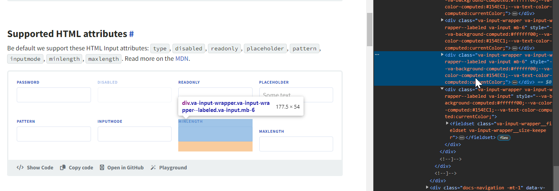Viewport: 559px width, 191px height.
Task: Expand the docs-navigation div node
Action: pos(427,187)
